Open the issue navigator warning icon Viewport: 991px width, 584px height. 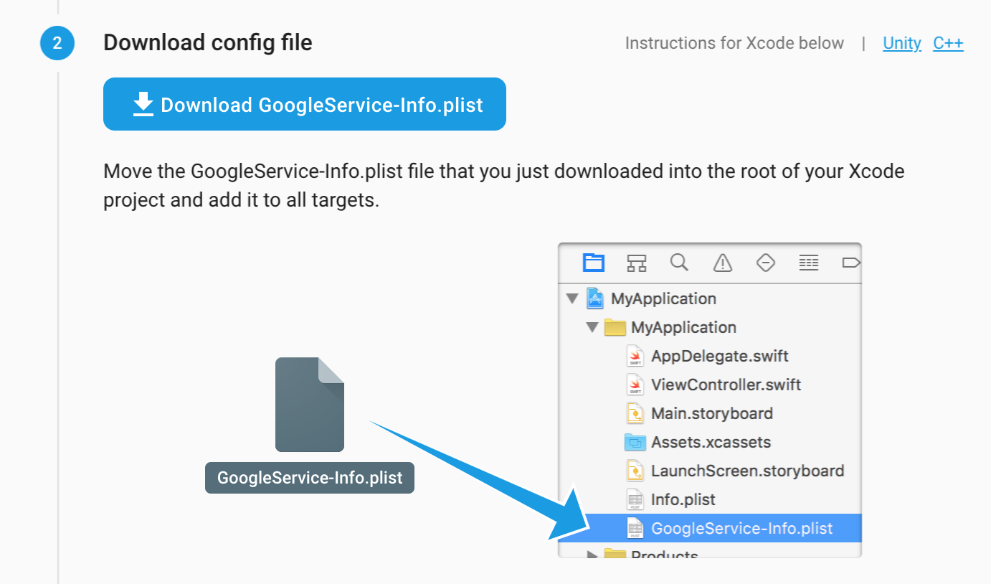pos(722,263)
